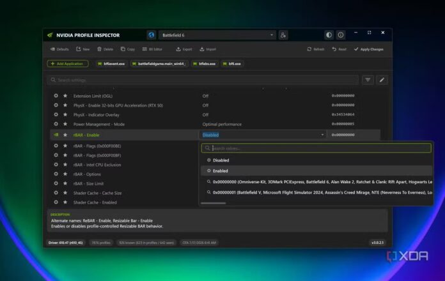Click Import in the toolbar

[208, 49]
